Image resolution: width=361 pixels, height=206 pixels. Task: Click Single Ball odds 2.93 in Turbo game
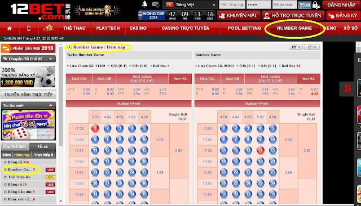[x=178, y=151]
